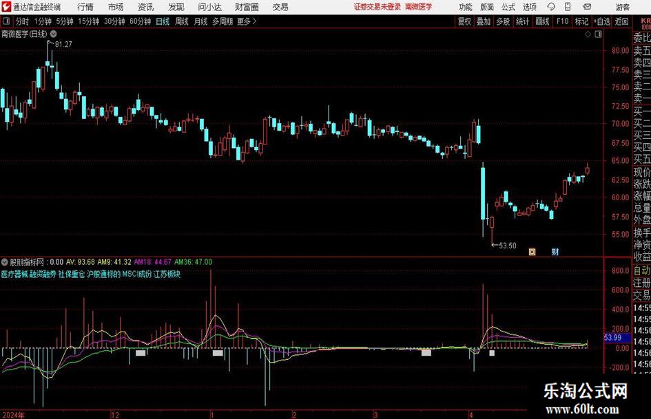The height and width of the screenshot is (419, 651).
Task: Switch to the 60分钟 period tab
Action: coord(141,21)
